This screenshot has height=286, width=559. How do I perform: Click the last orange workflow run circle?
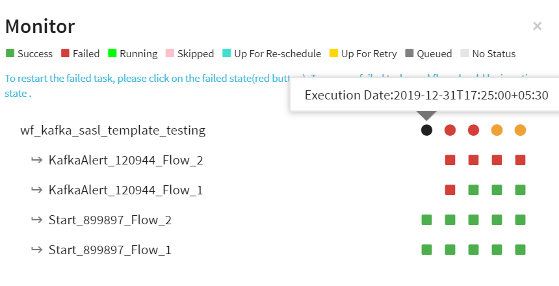(520, 130)
